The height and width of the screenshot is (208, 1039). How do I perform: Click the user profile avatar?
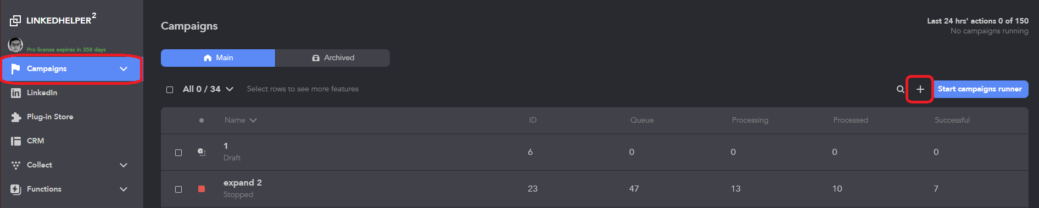point(15,45)
